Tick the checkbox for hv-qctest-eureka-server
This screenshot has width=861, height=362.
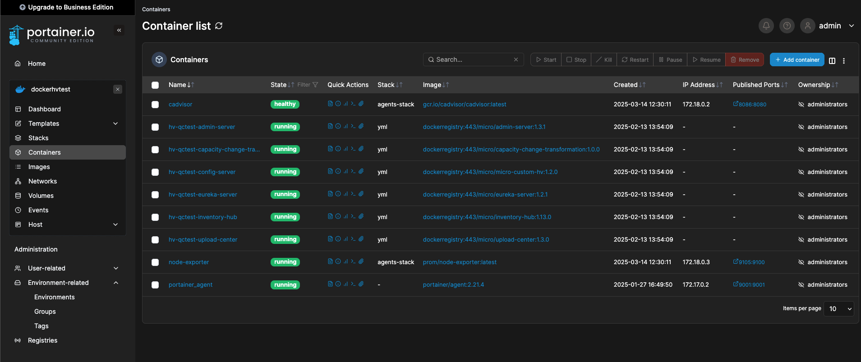[155, 195]
